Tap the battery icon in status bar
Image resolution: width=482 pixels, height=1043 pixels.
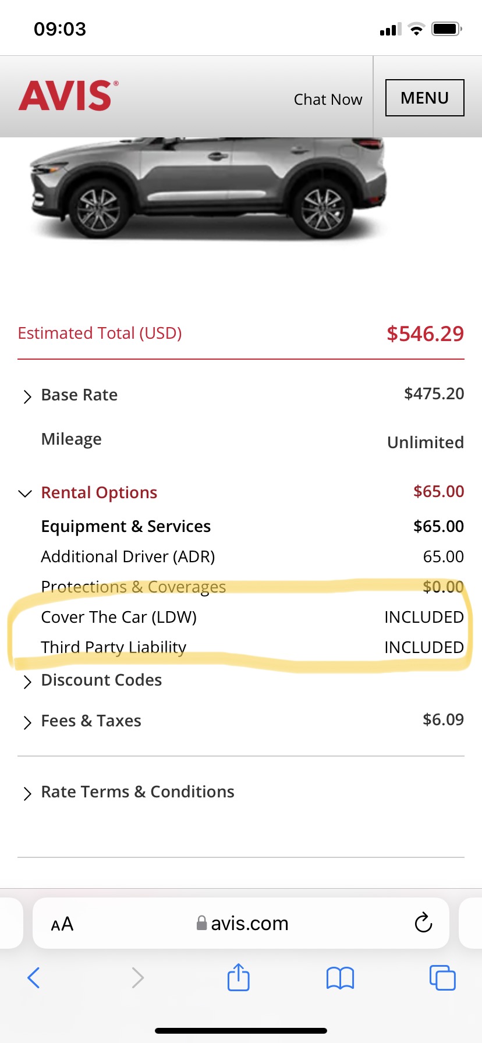[446, 29]
